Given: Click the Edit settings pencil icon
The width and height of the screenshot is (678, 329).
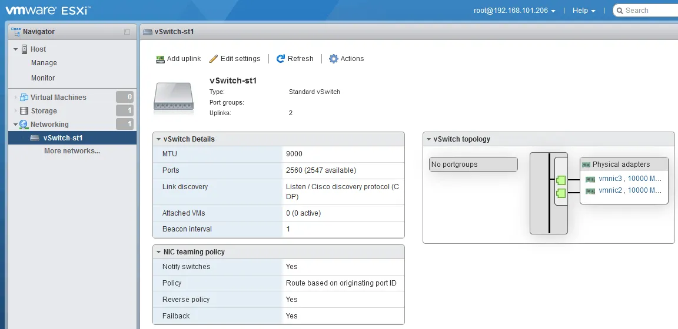Looking at the screenshot, I should (x=214, y=59).
